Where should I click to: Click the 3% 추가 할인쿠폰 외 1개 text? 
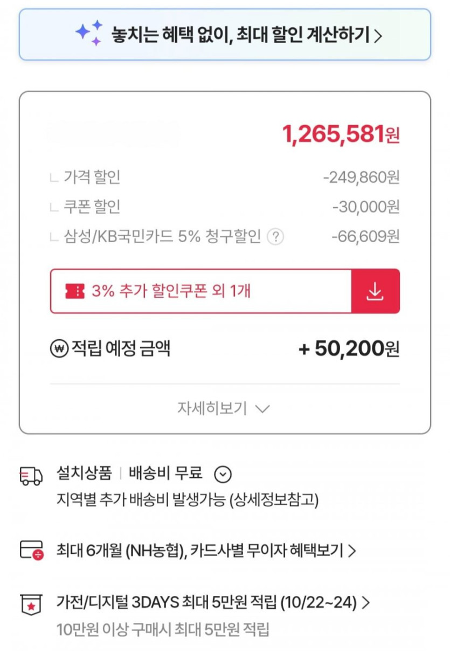click(171, 291)
